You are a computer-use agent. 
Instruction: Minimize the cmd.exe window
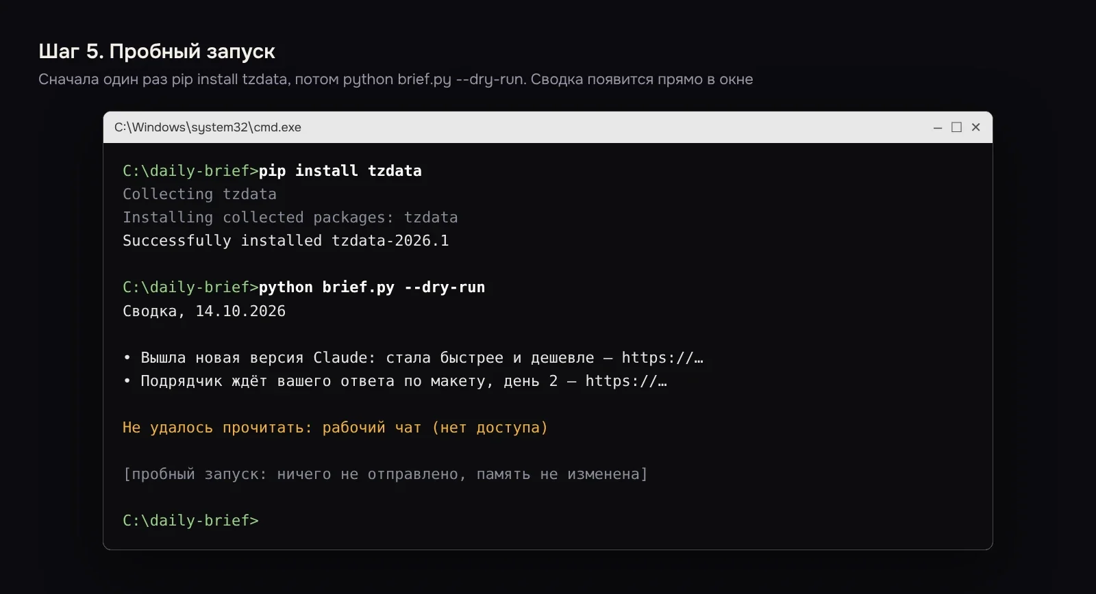pyautogui.click(x=938, y=127)
